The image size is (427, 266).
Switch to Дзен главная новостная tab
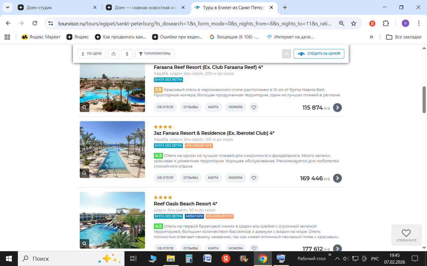click(x=147, y=7)
